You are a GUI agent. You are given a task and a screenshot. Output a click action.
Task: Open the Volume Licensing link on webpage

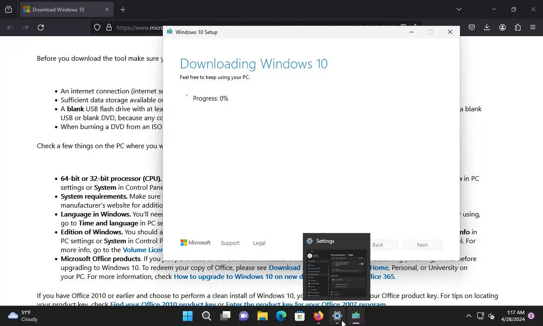[x=143, y=250]
